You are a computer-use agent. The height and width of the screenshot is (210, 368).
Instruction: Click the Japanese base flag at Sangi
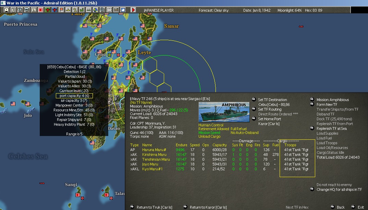pos(78,195)
